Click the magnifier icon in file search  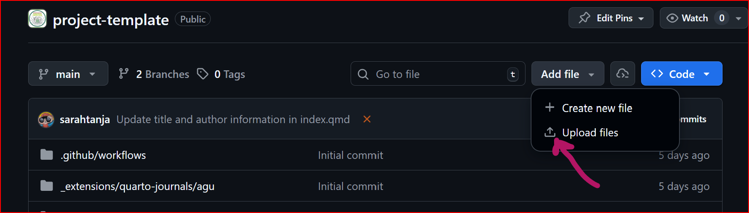363,74
